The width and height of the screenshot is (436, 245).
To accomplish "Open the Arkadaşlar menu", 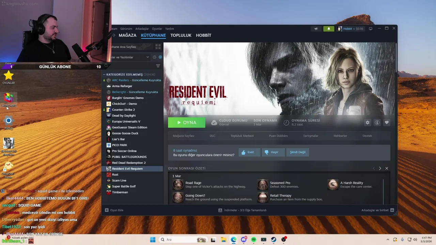I will point(142,29).
